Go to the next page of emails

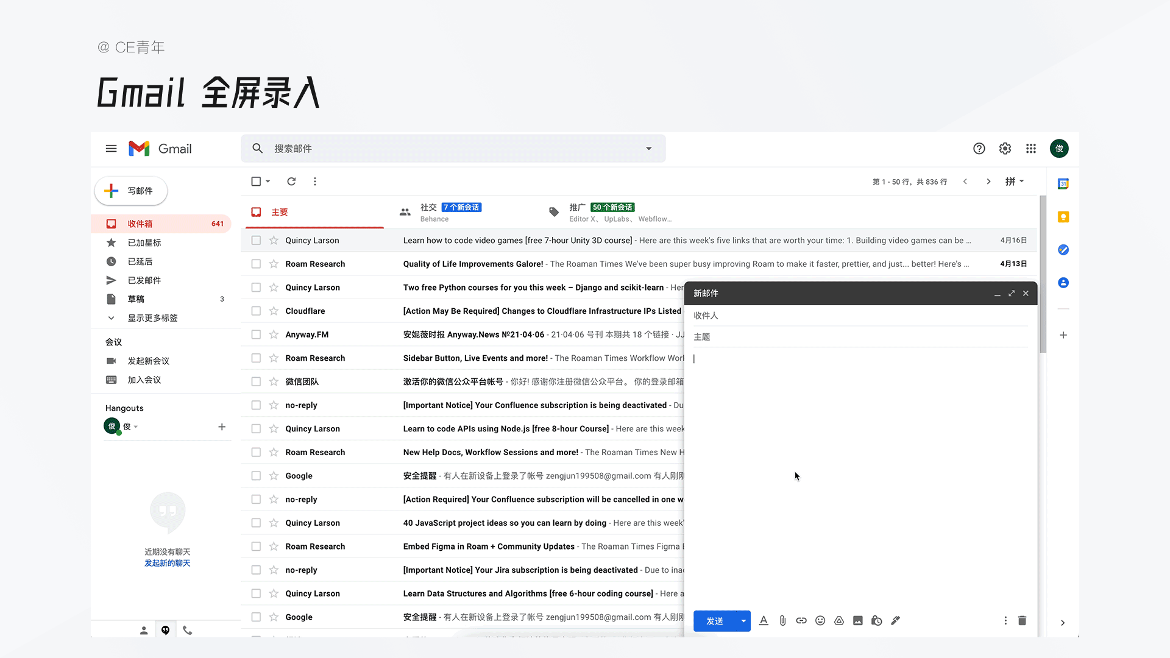[x=988, y=182]
